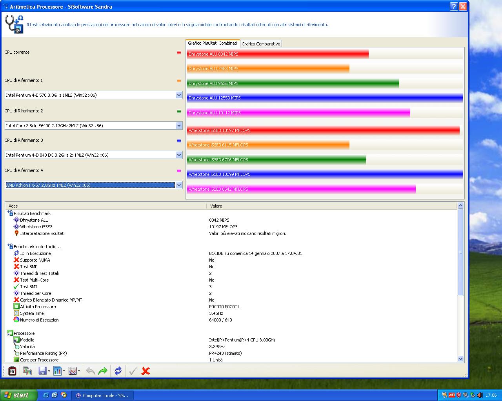Click the scrollbar up arrow in results list
This screenshot has height=401, width=502.
pos(460,205)
